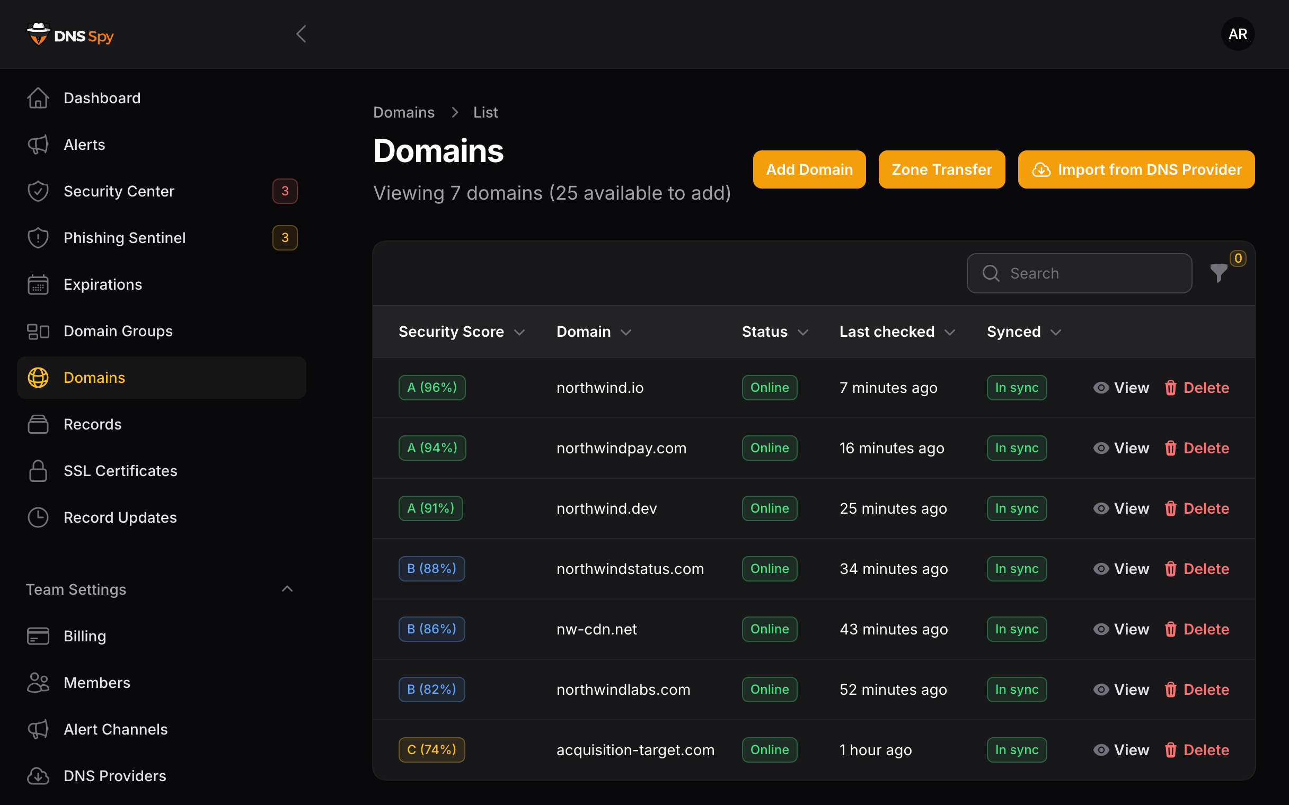The image size is (1289, 805).
Task: Click the DNS Spy logo
Action: tap(70, 34)
